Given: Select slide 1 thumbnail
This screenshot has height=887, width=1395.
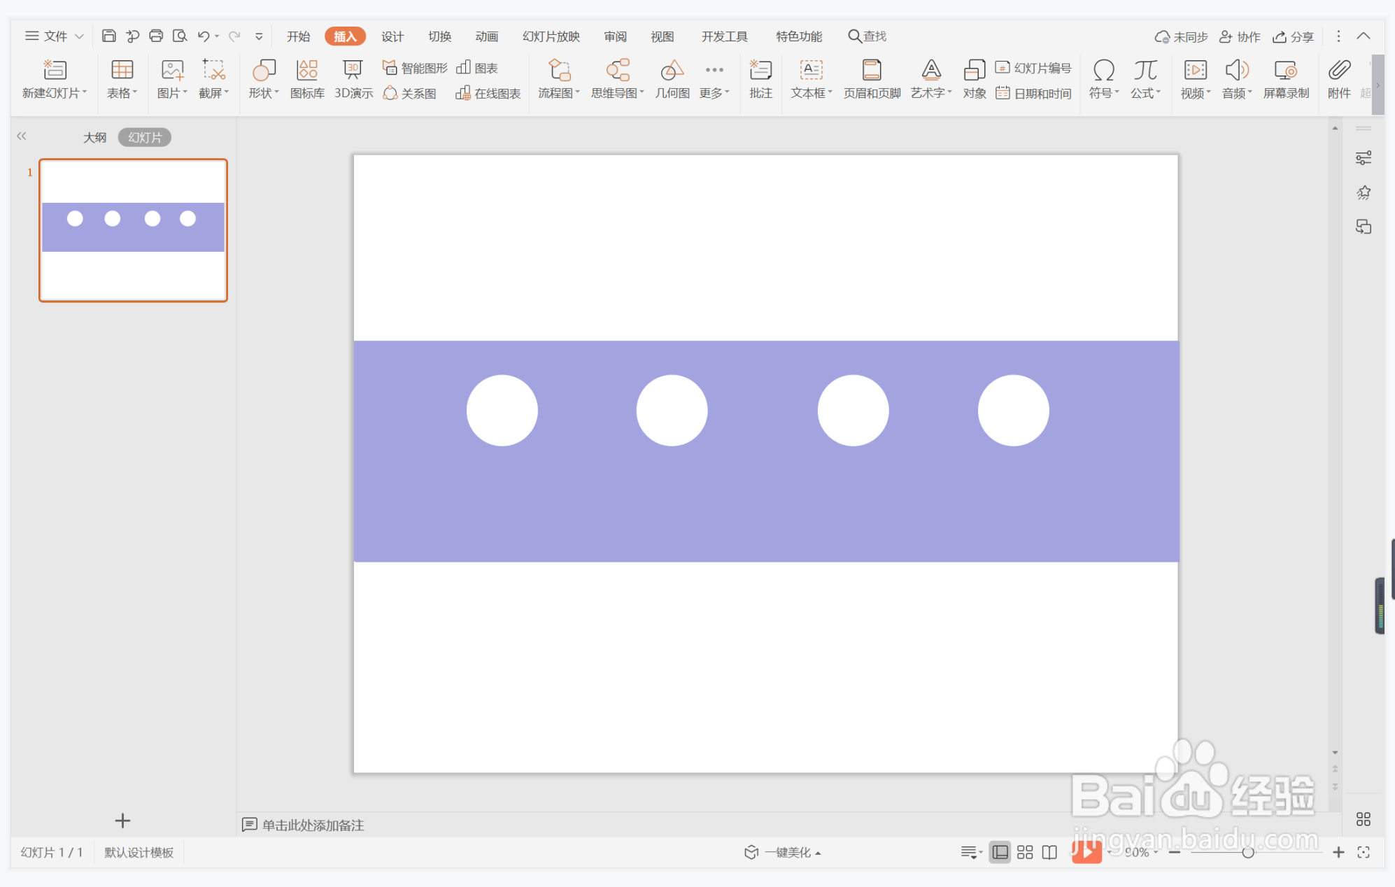Looking at the screenshot, I should [x=133, y=230].
